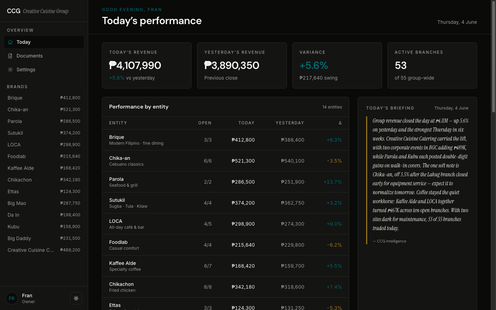This screenshot has height=310, width=496.
Task: Click the ₱540,100 yesterday cell
Action: pyautogui.click(x=293, y=161)
